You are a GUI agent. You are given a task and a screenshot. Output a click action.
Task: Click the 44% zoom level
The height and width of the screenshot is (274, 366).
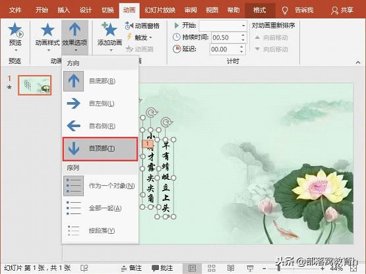(336, 268)
